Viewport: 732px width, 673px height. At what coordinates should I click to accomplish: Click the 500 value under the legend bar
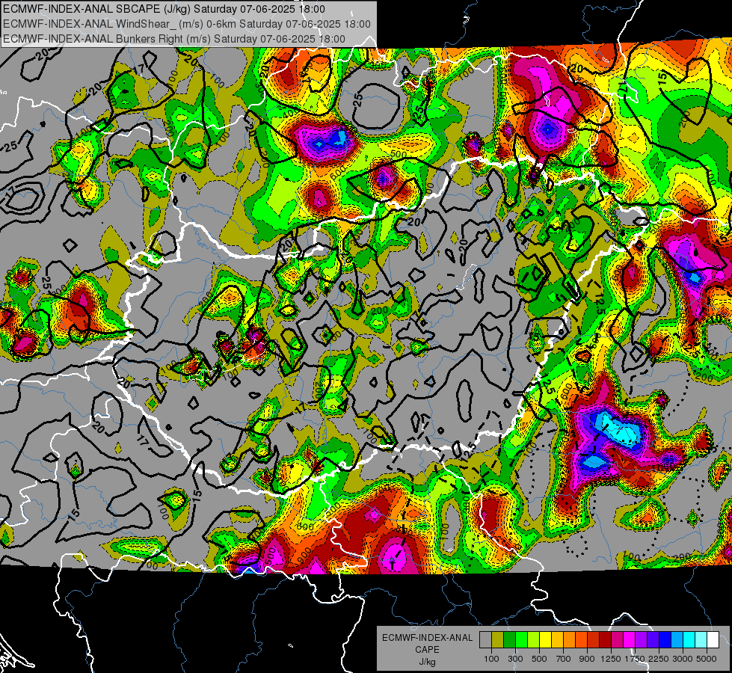point(539,659)
